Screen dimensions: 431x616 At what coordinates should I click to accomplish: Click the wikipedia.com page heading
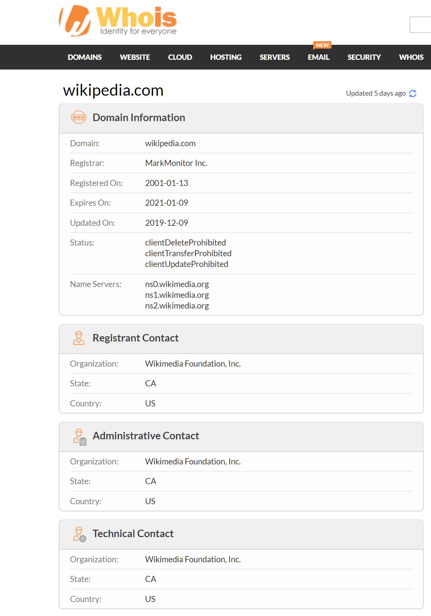(113, 90)
